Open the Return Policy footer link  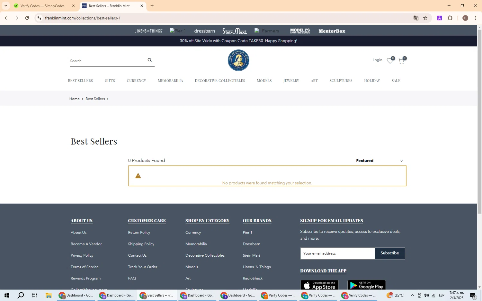click(x=139, y=233)
